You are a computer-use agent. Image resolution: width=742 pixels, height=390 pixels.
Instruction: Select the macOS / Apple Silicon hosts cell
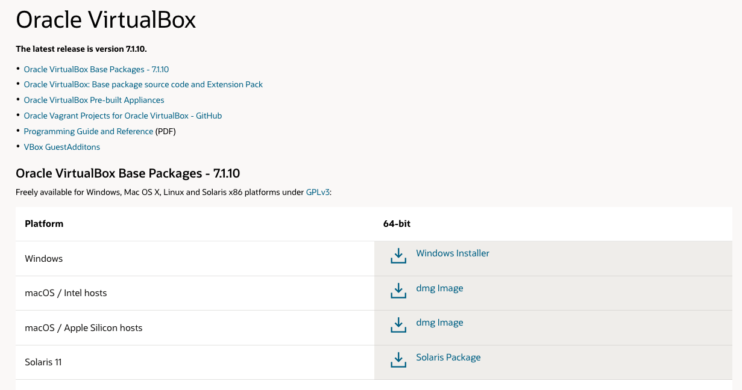pyautogui.click(x=195, y=327)
